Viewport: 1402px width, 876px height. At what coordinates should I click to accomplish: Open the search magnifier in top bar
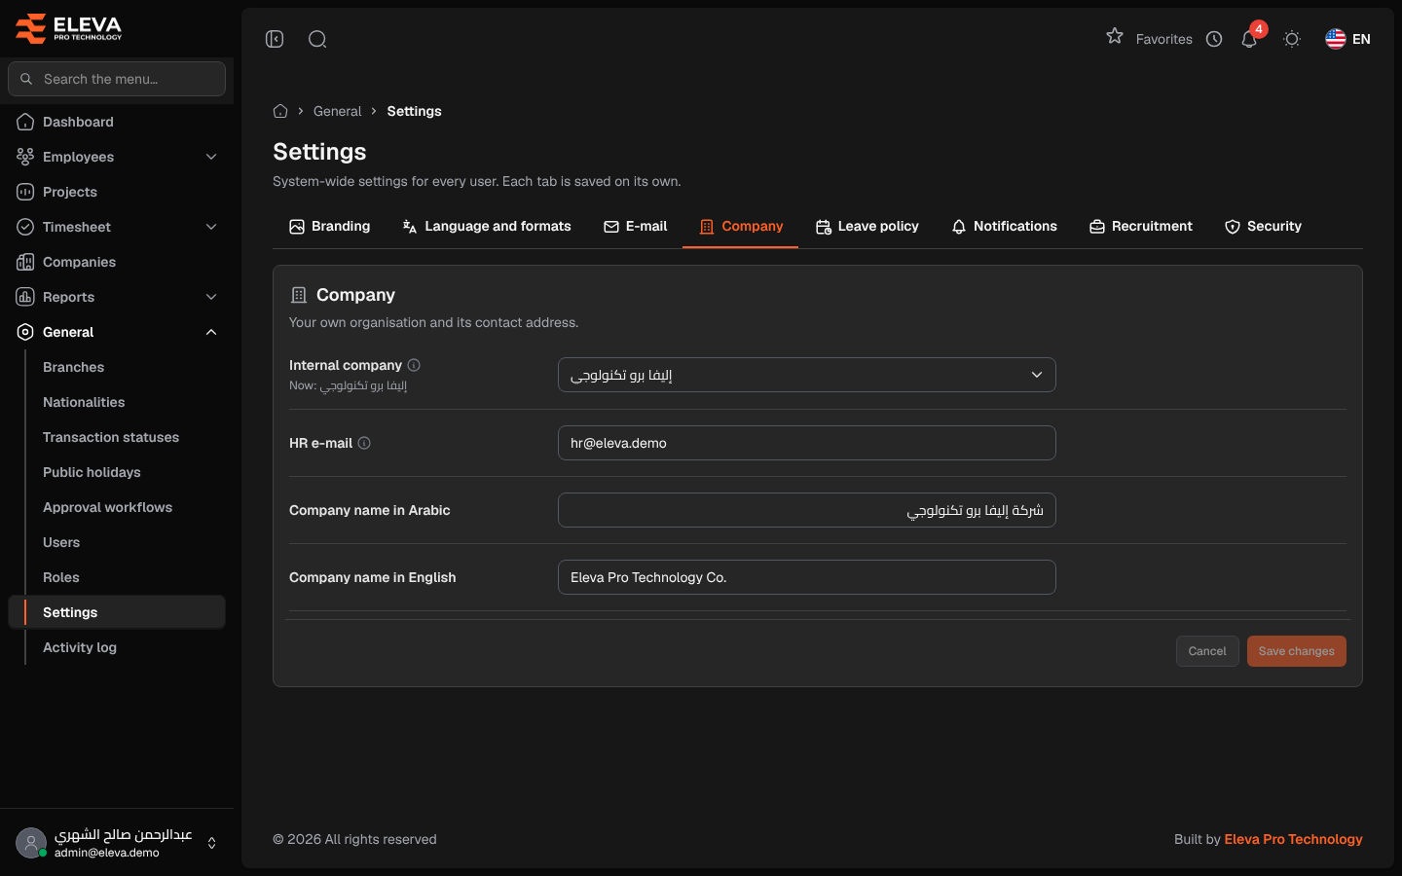[x=317, y=39]
